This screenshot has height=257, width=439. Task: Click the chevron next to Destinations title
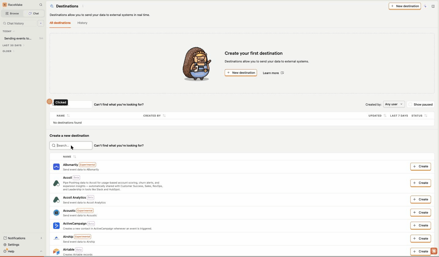83,6
